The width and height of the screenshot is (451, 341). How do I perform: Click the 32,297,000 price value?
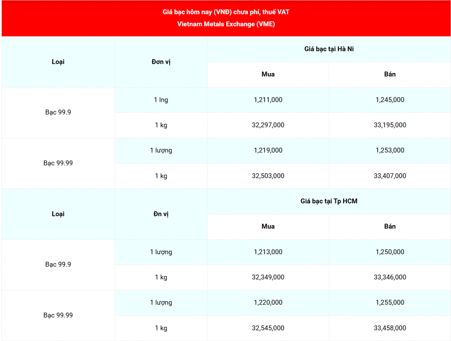click(268, 125)
